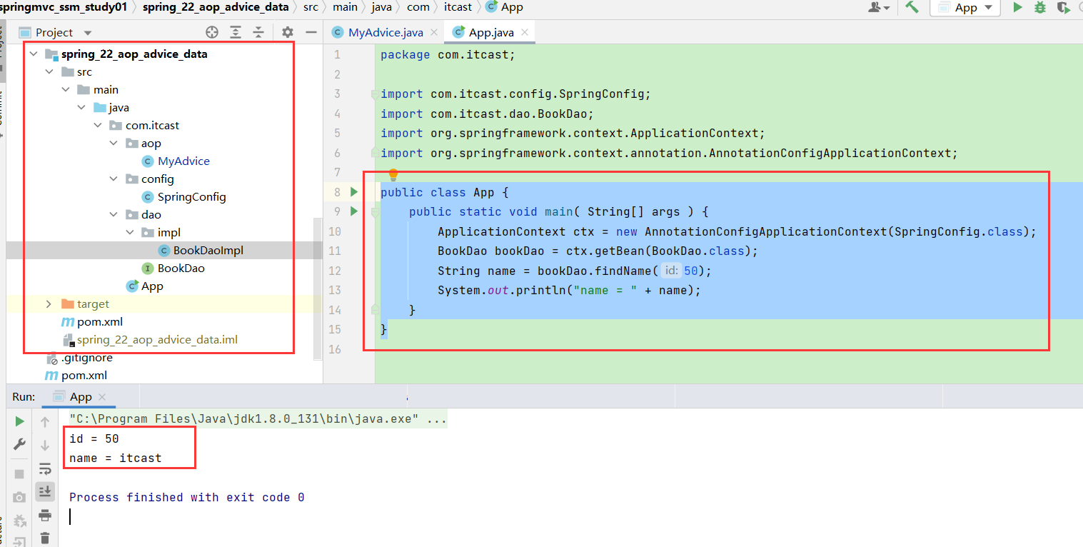Click the Expand All icon in Project panel
The width and height of the screenshot is (1083, 547).
point(236,32)
